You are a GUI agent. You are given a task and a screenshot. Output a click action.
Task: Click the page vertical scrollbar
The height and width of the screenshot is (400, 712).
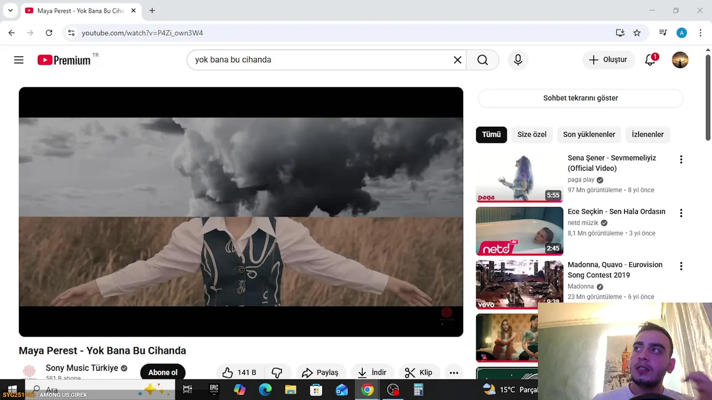pos(708,97)
